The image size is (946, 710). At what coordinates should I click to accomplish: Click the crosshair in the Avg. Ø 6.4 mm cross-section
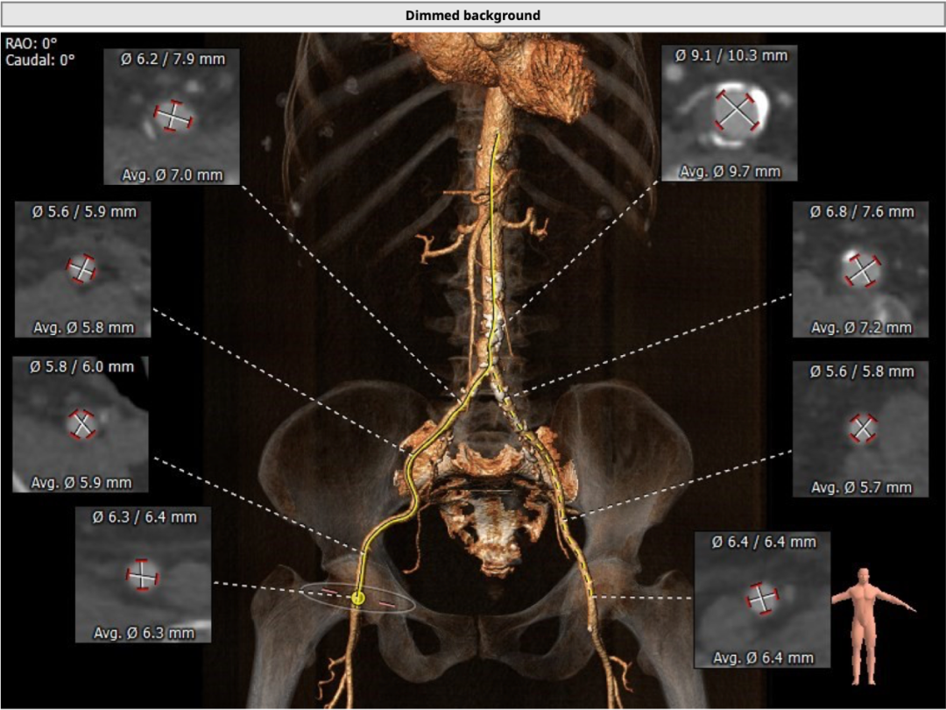[761, 598]
